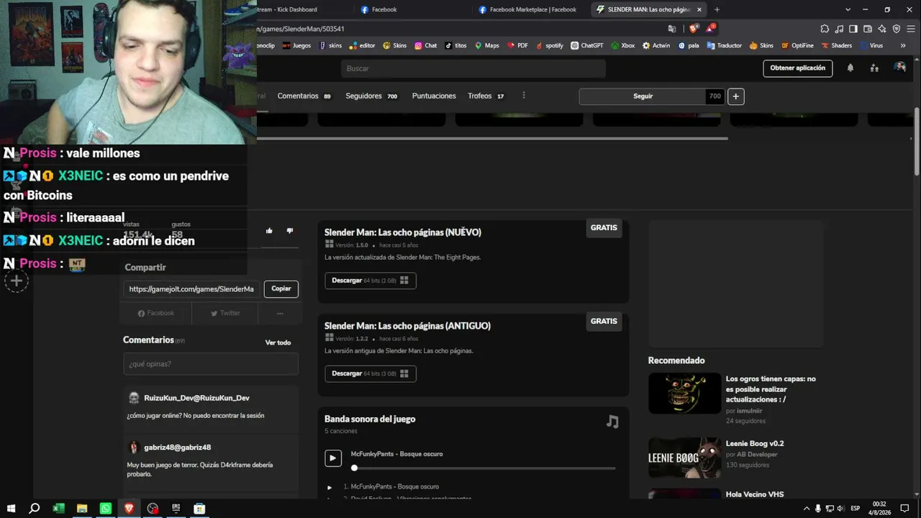Viewport: 921px width, 518px height.
Task: Open the Traductor bookmark
Action: (x=724, y=45)
